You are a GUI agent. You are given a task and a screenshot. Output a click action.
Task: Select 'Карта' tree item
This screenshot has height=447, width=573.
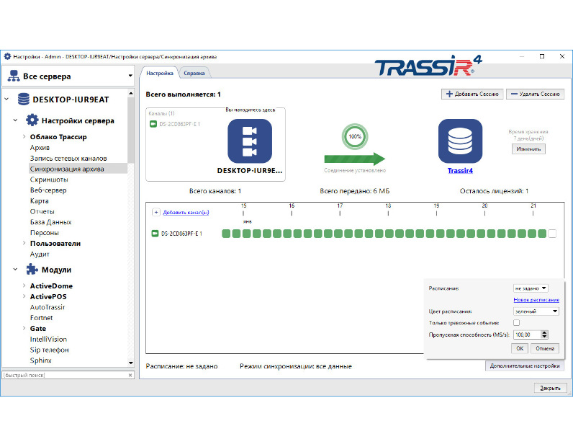point(39,200)
